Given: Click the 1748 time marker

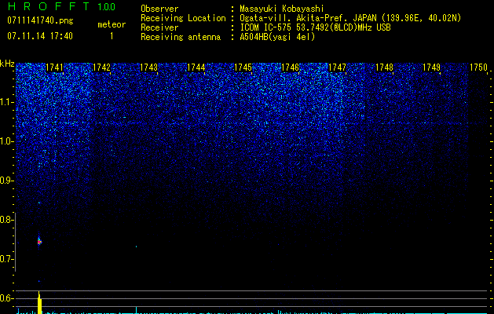Looking at the screenshot, I should [384, 68].
